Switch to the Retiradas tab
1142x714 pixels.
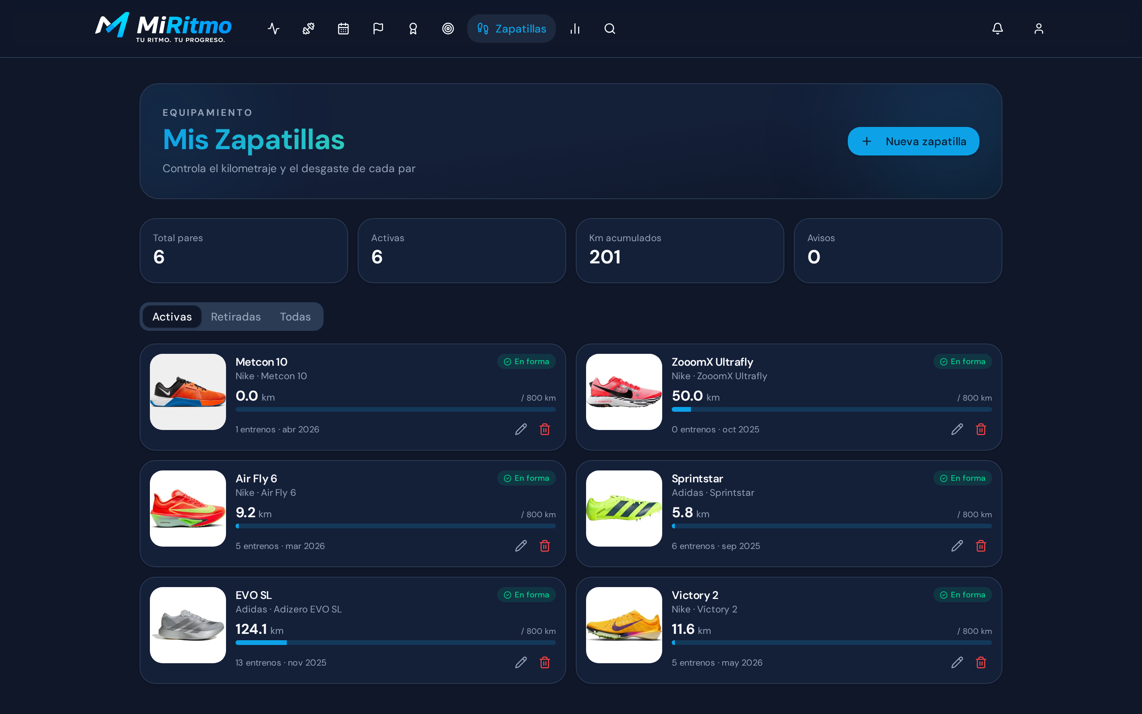(236, 317)
